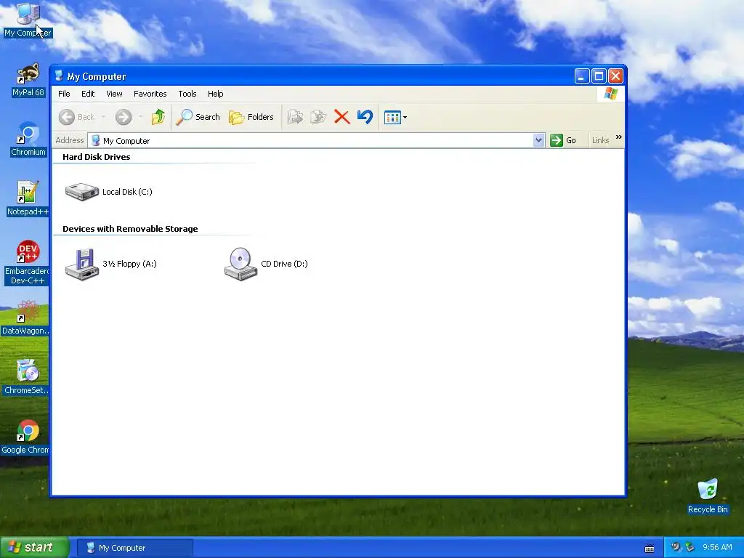Click the on-screen keyboard tray icon

(650, 549)
